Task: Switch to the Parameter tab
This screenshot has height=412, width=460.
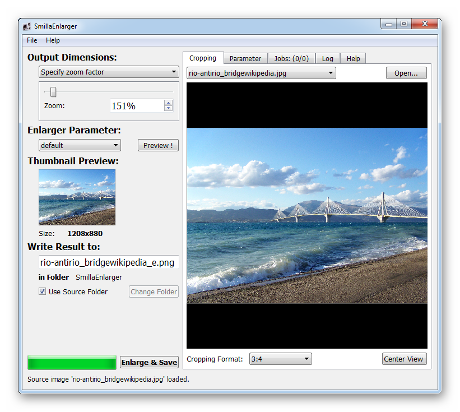Action: 245,58
